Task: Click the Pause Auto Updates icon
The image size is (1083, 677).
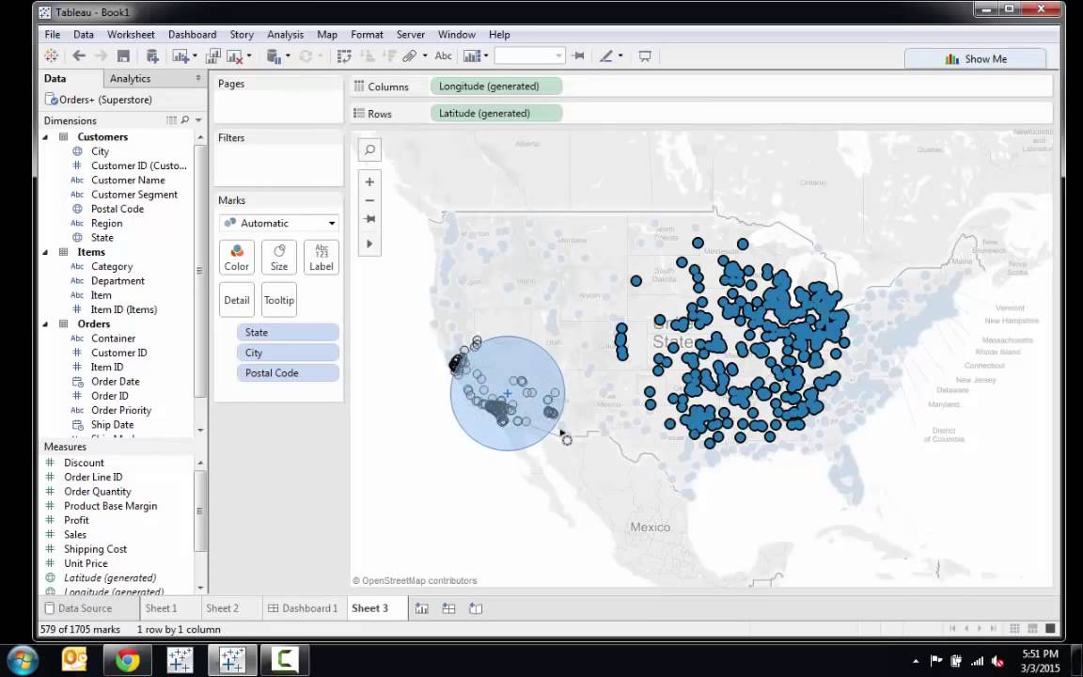Action: [274, 56]
